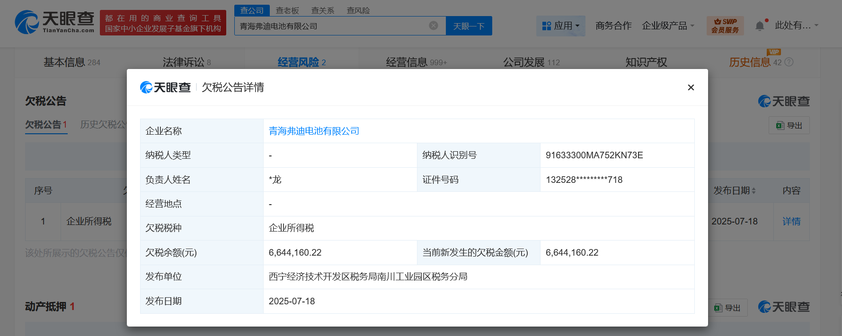This screenshot has width=842, height=336.
Task: Switch to the 经营信息 tab
Action: (x=416, y=62)
